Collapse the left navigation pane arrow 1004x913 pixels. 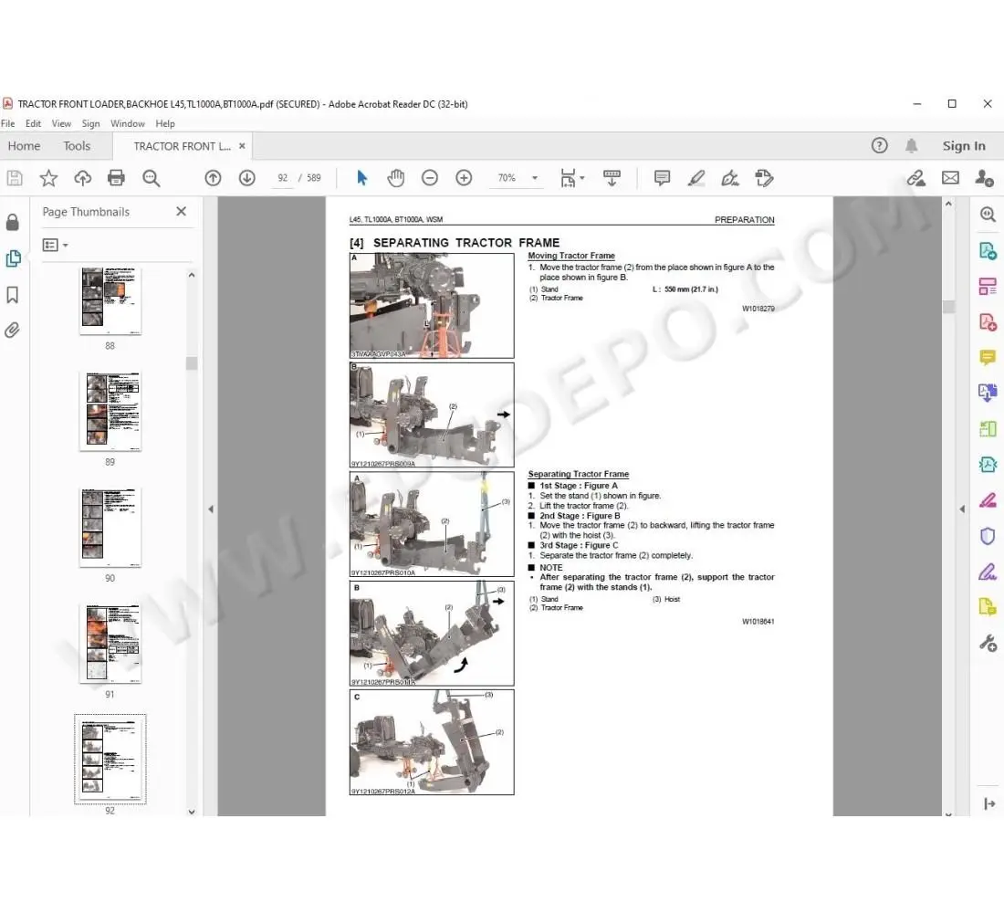[211, 509]
